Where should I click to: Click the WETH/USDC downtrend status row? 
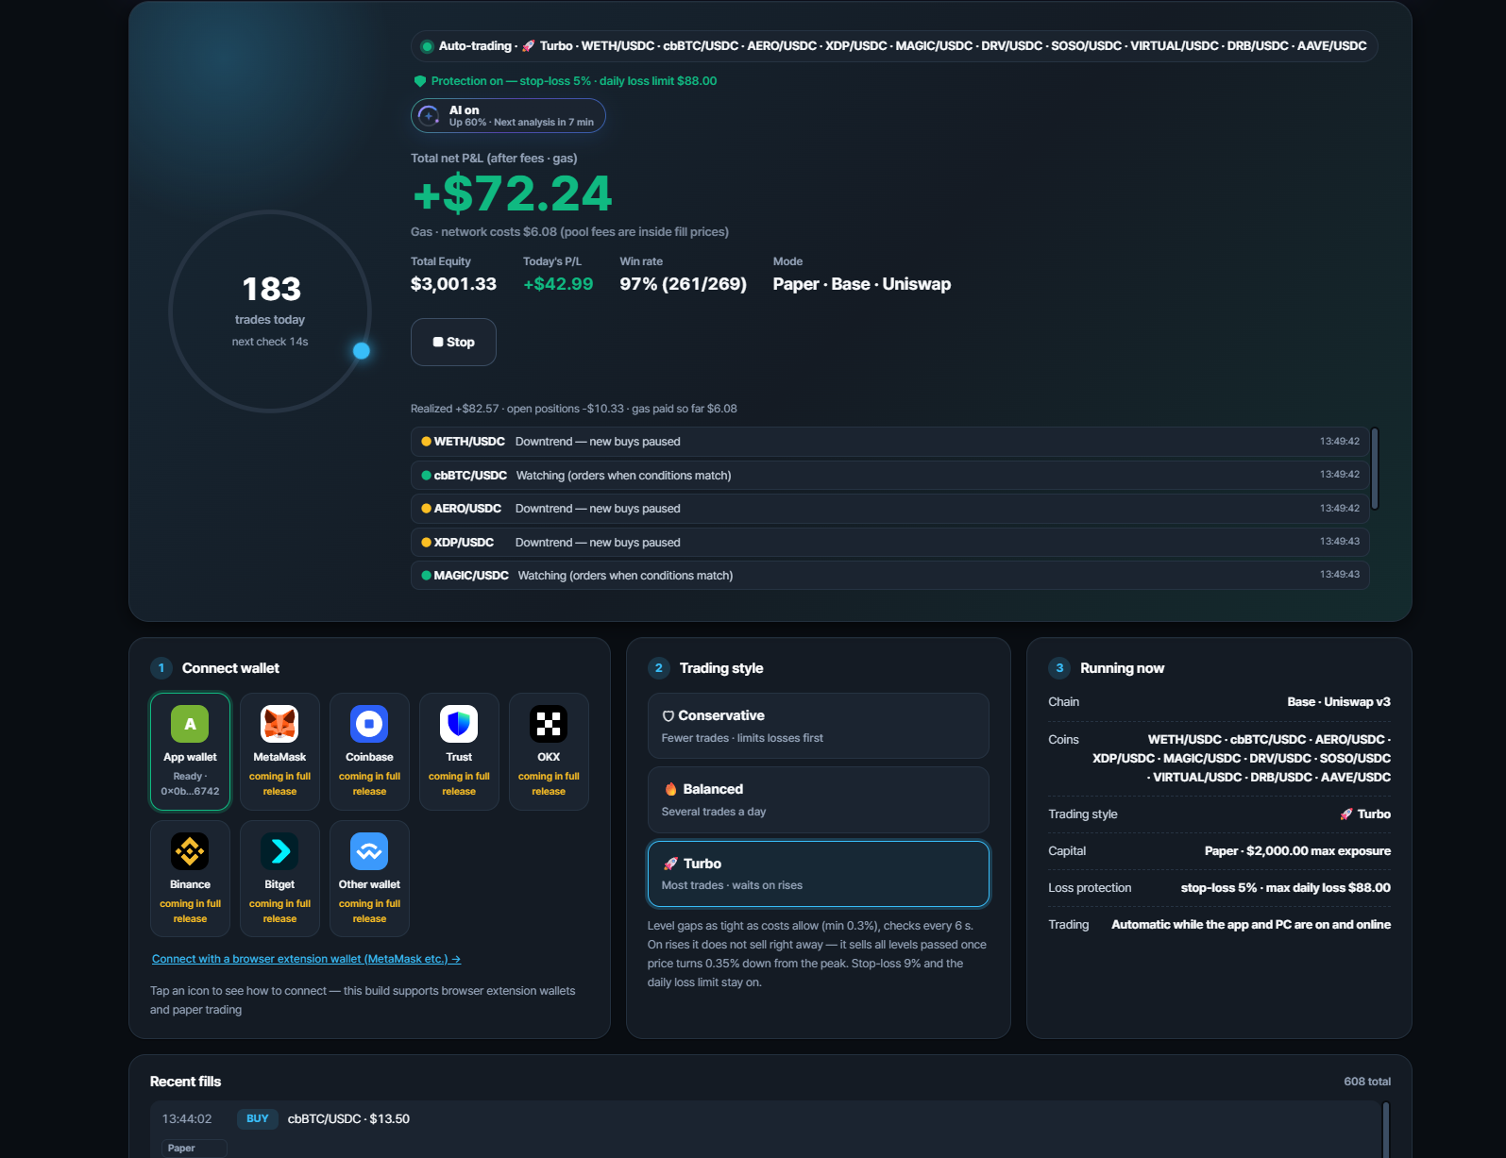click(890, 442)
